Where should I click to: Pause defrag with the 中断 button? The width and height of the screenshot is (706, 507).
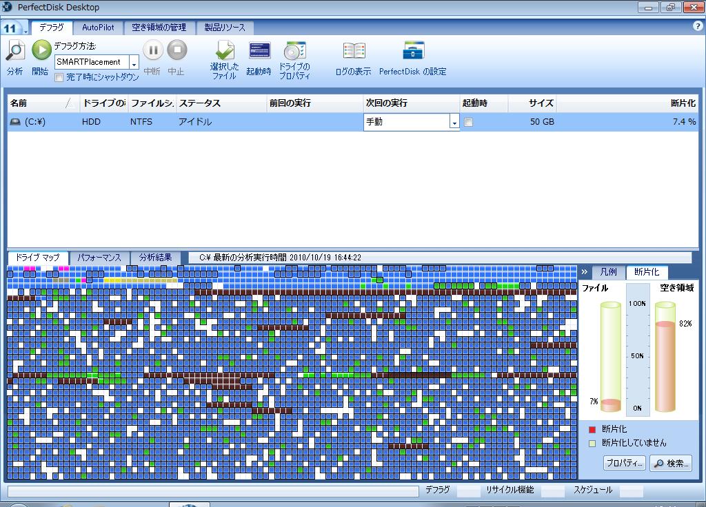tap(153, 50)
